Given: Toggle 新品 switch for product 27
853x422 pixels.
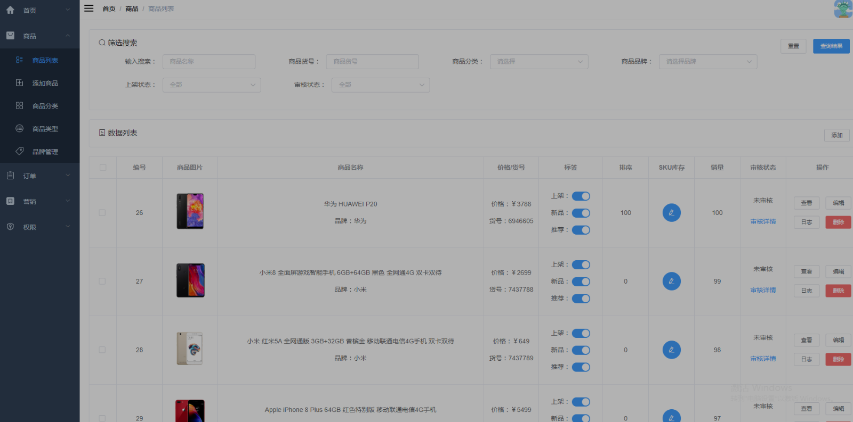Looking at the screenshot, I should [x=581, y=282].
